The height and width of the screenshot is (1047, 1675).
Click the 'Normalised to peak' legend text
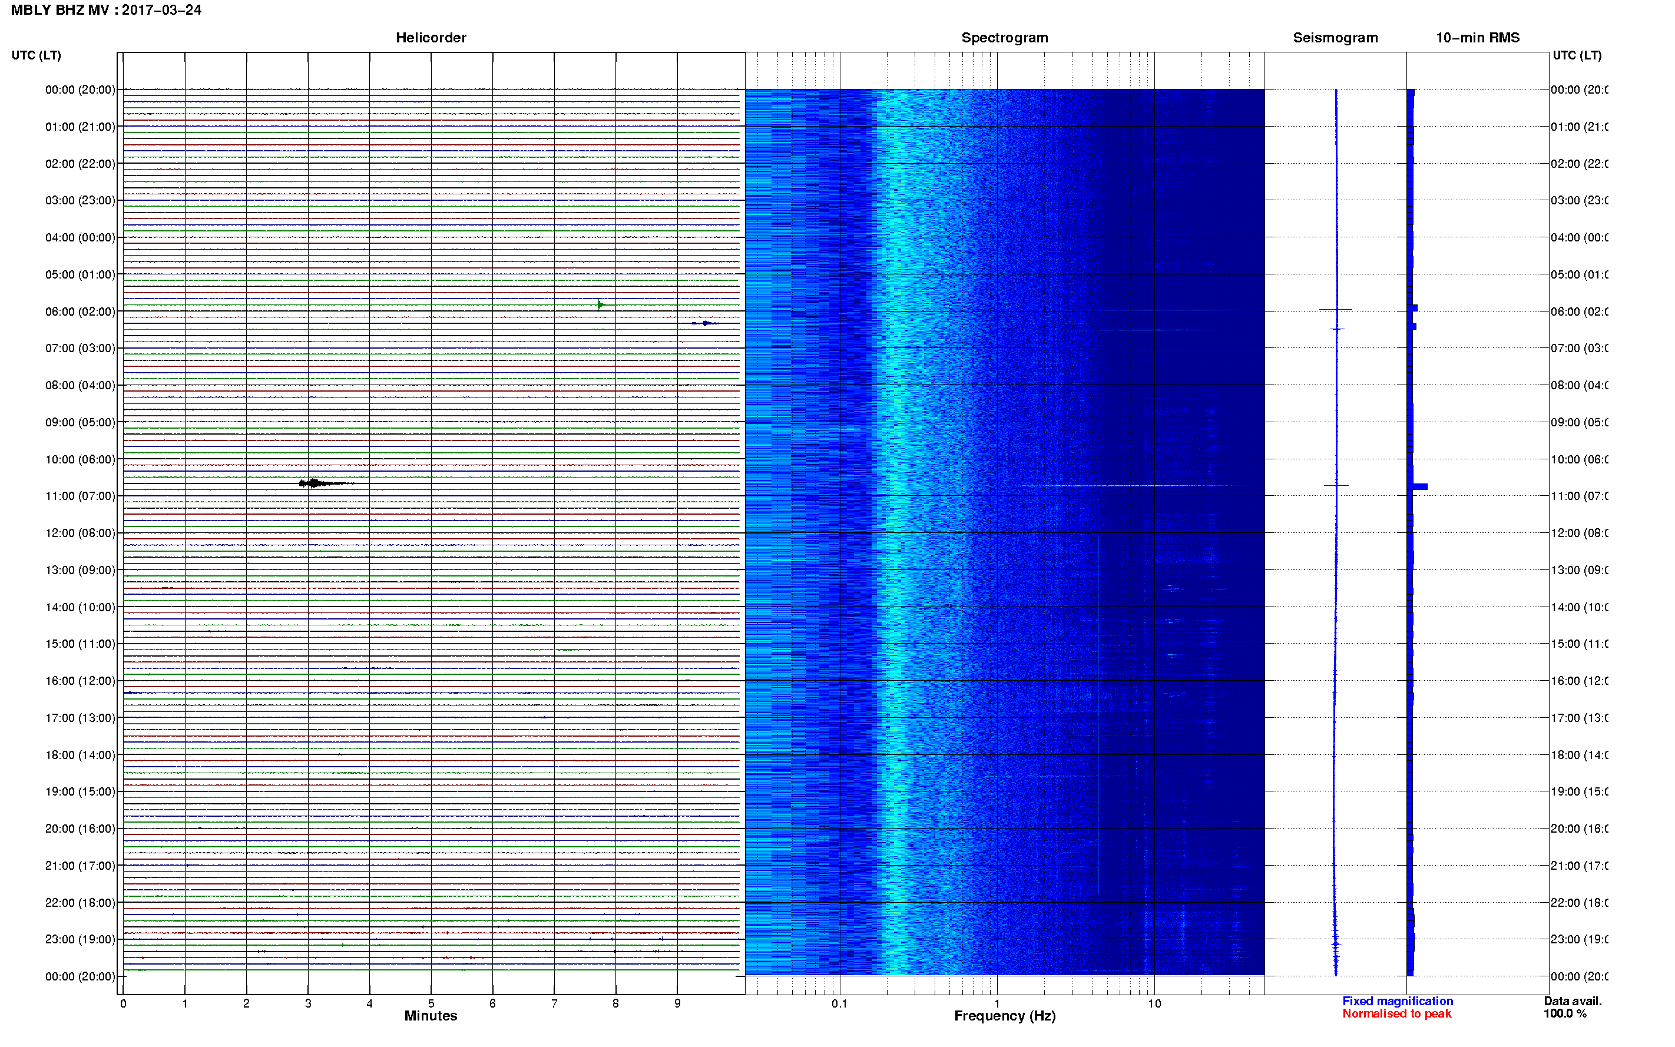point(1396,1014)
